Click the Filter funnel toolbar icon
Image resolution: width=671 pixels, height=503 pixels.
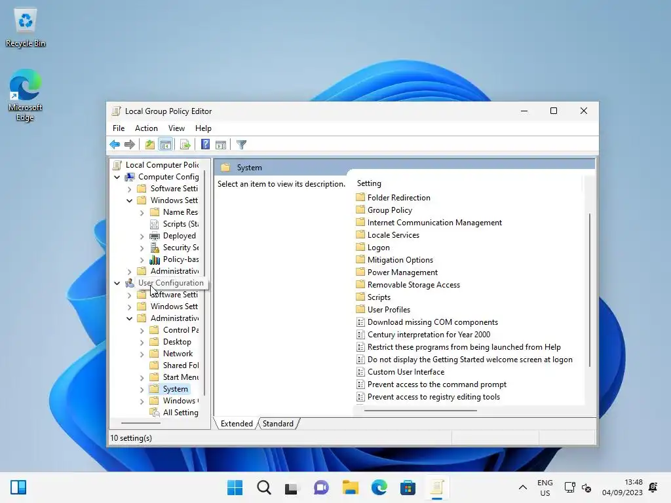click(241, 145)
